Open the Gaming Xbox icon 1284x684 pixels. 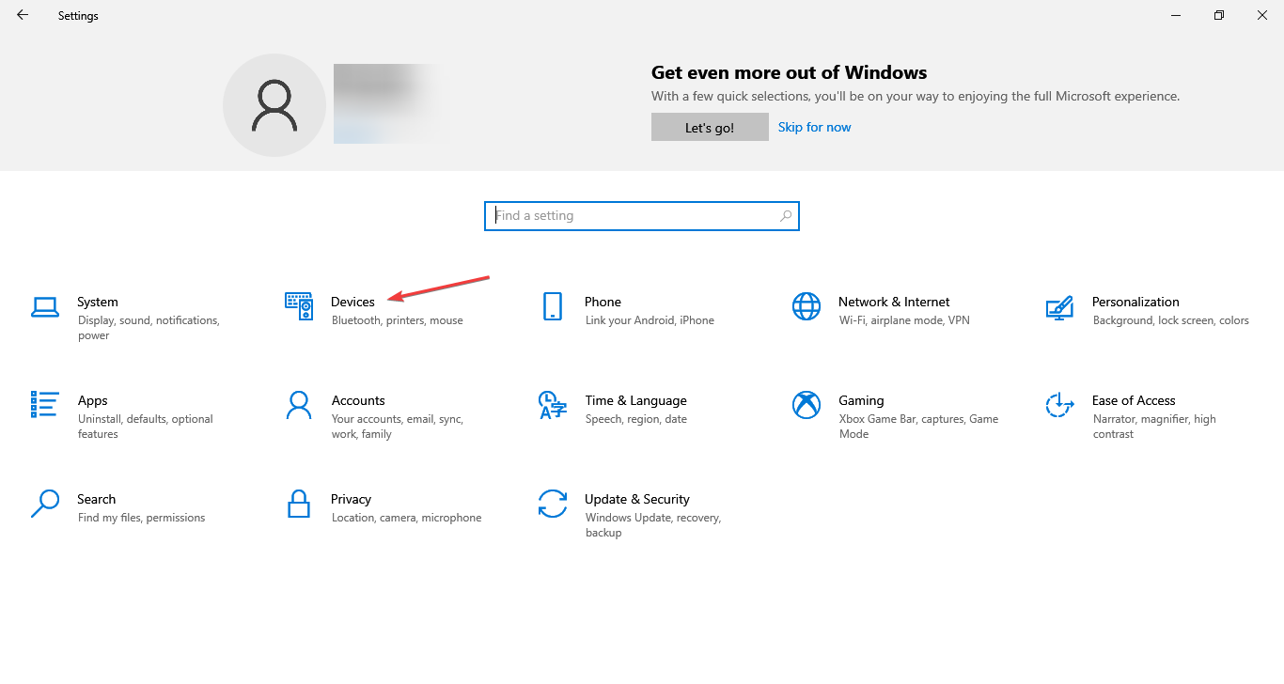[806, 405]
